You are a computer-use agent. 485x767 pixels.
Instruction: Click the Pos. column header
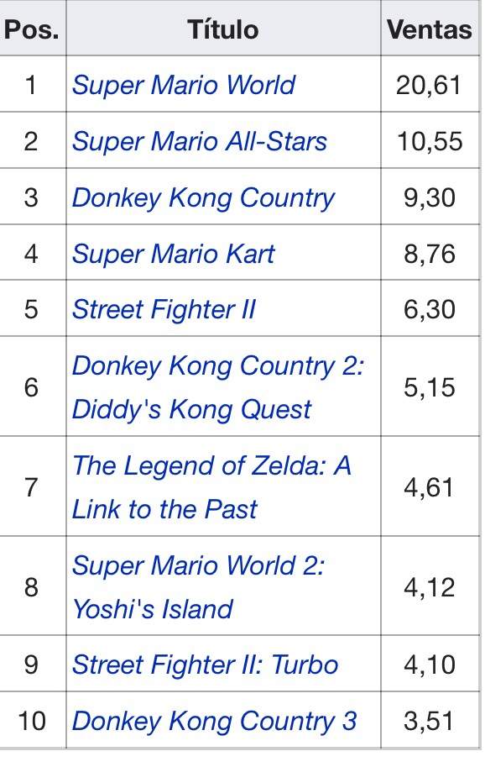32,29
